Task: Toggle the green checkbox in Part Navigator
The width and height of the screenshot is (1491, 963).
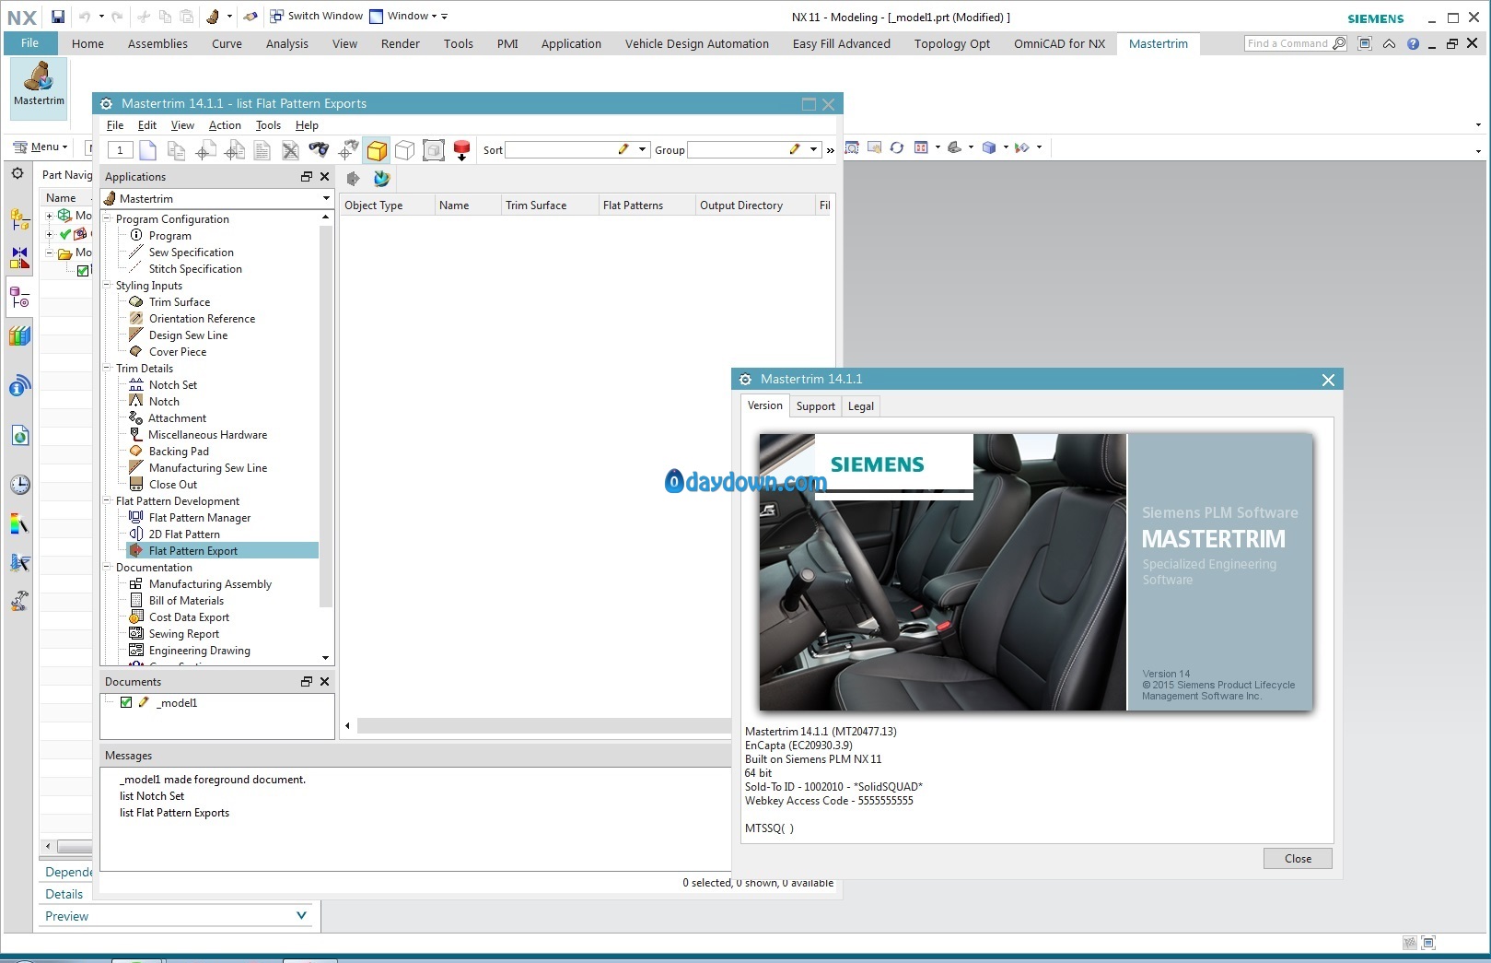Action: point(83,270)
